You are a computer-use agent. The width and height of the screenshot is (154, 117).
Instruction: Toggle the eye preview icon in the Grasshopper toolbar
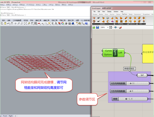115,27
